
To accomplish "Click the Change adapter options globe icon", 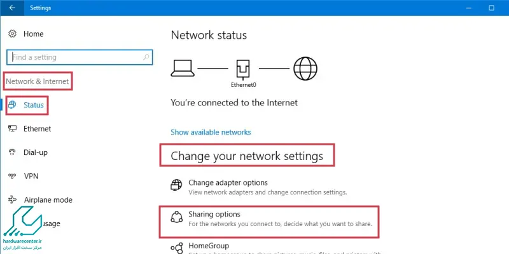I will (176, 185).
